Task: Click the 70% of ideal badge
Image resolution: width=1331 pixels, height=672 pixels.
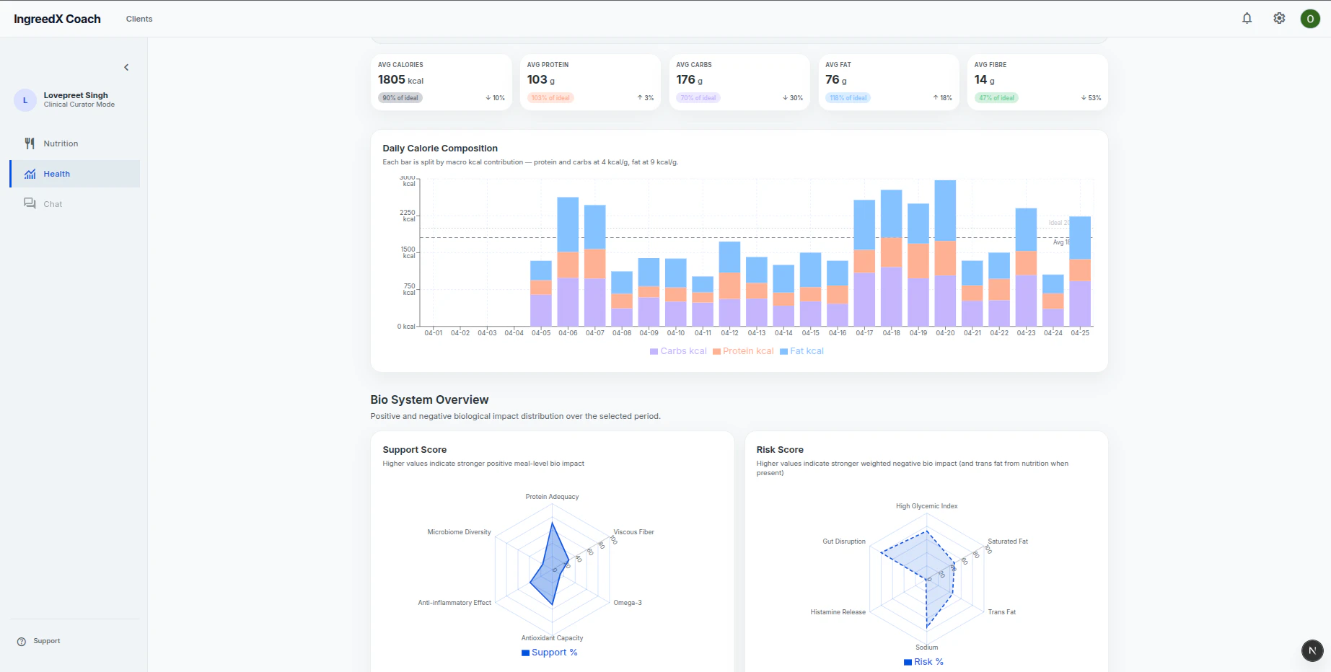Action: click(698, 98)
